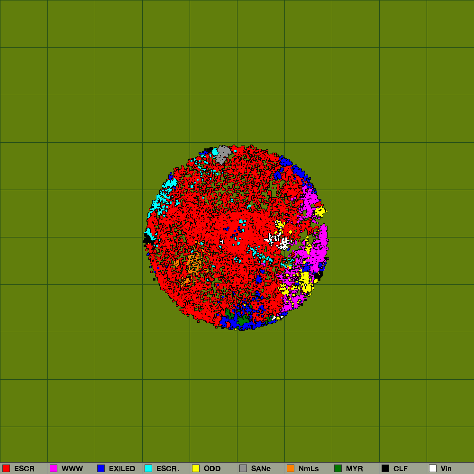Image resolution: width=474 pixels, height=474 pixels.
Task: Select the gray SANe legend swatch
Action: click(x=243, y=468)
